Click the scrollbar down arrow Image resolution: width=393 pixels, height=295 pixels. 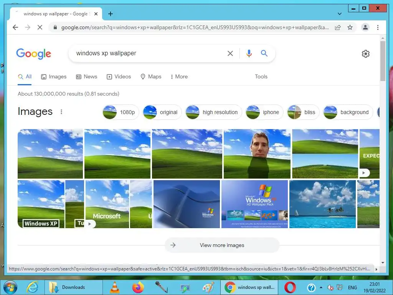click(x=383, y=263)
